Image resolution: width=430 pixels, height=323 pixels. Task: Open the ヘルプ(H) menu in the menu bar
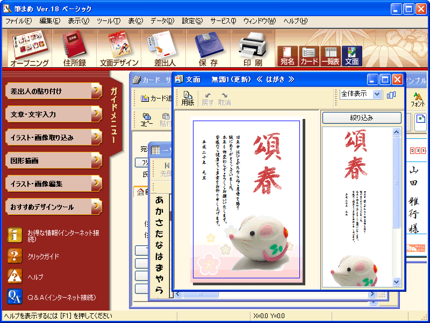(295, 21)
